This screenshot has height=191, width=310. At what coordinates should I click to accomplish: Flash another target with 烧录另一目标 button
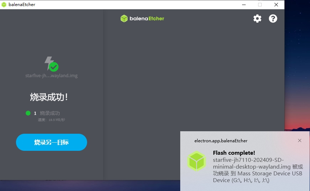coord(52,142)
